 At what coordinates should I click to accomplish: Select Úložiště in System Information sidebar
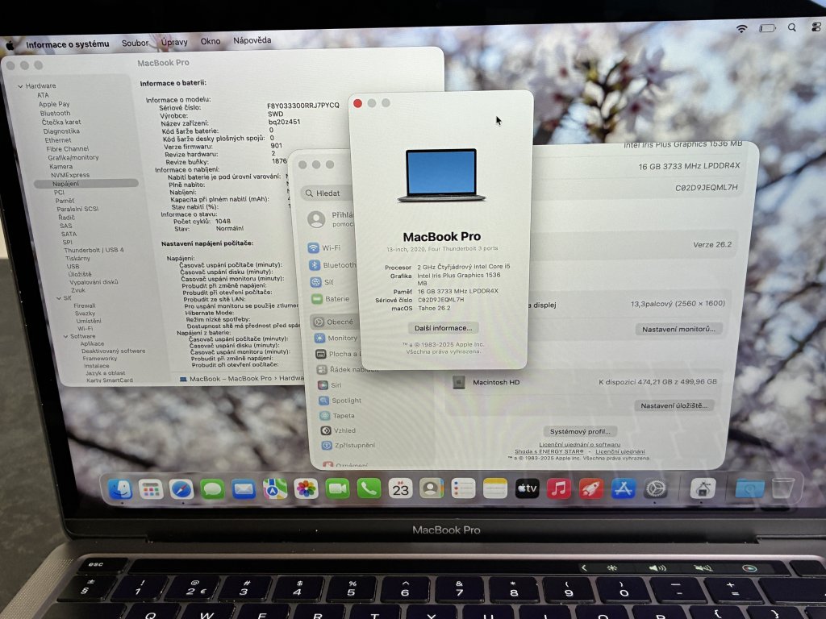coord(80,274)
